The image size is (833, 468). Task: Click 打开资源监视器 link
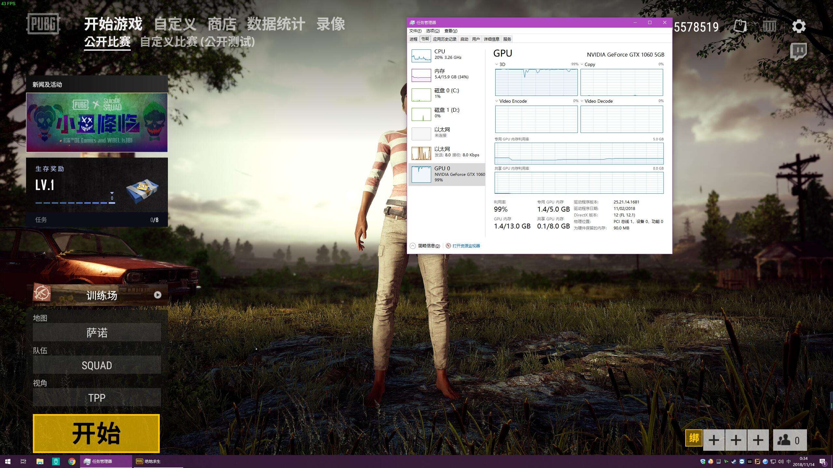(466, 246)
